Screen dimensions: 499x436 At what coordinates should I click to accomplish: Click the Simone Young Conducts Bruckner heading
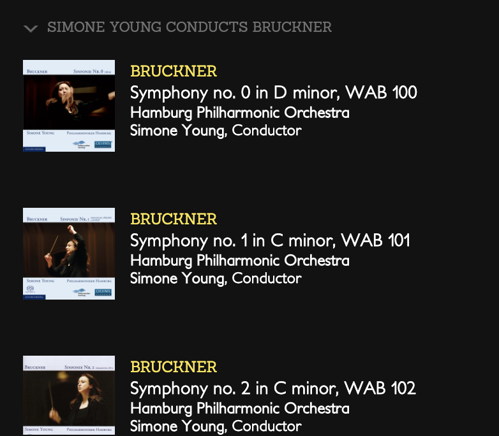(x=189, y=27)
